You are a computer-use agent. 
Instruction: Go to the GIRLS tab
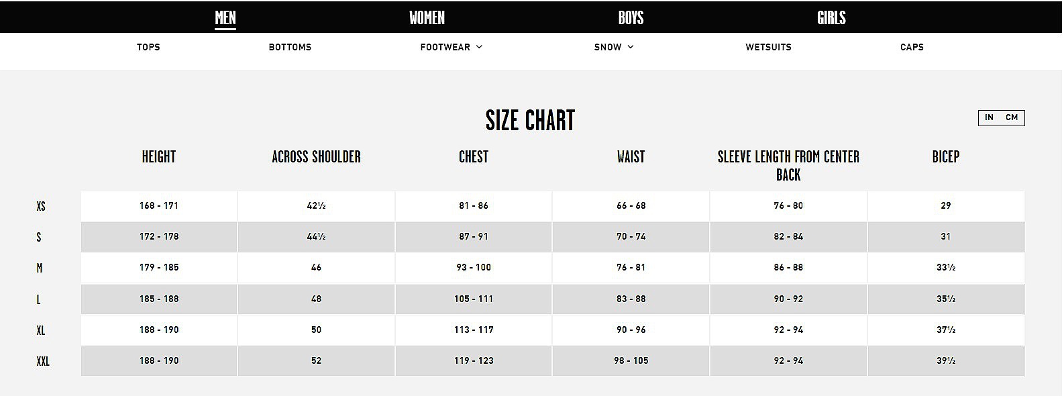831,18
